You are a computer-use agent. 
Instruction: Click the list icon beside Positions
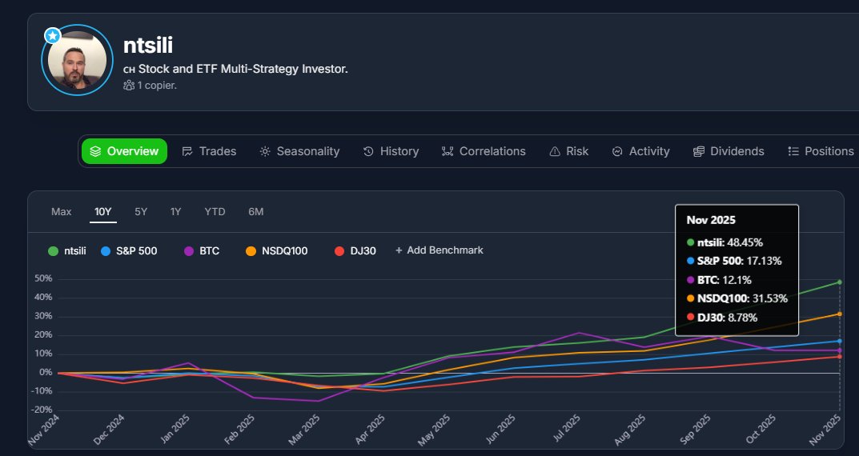pos(793,152)
